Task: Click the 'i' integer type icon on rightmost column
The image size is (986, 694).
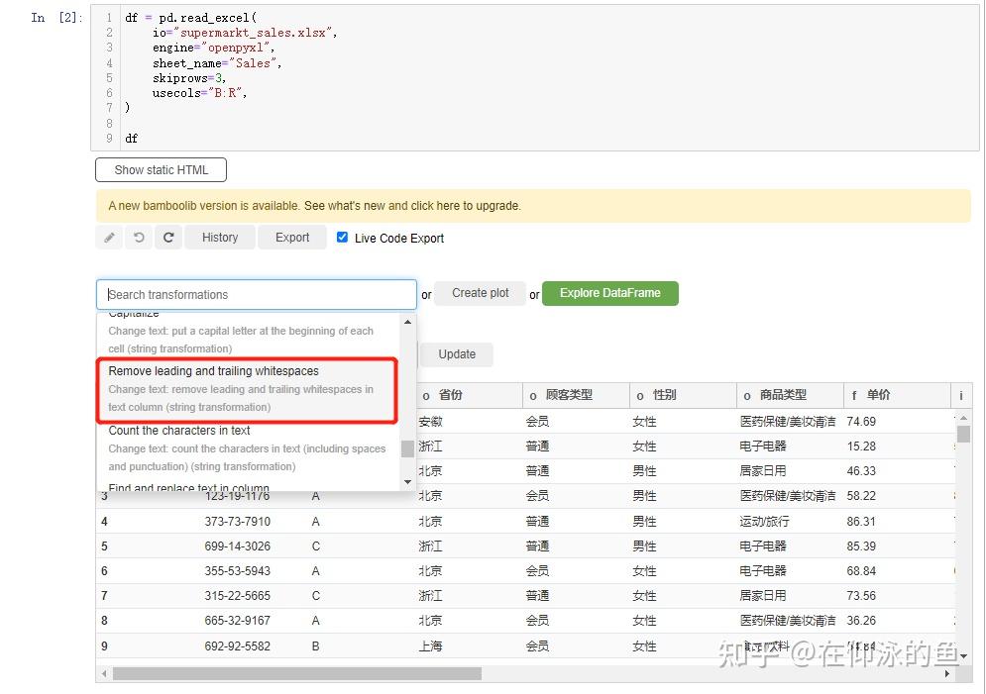Action: (960, 395)
